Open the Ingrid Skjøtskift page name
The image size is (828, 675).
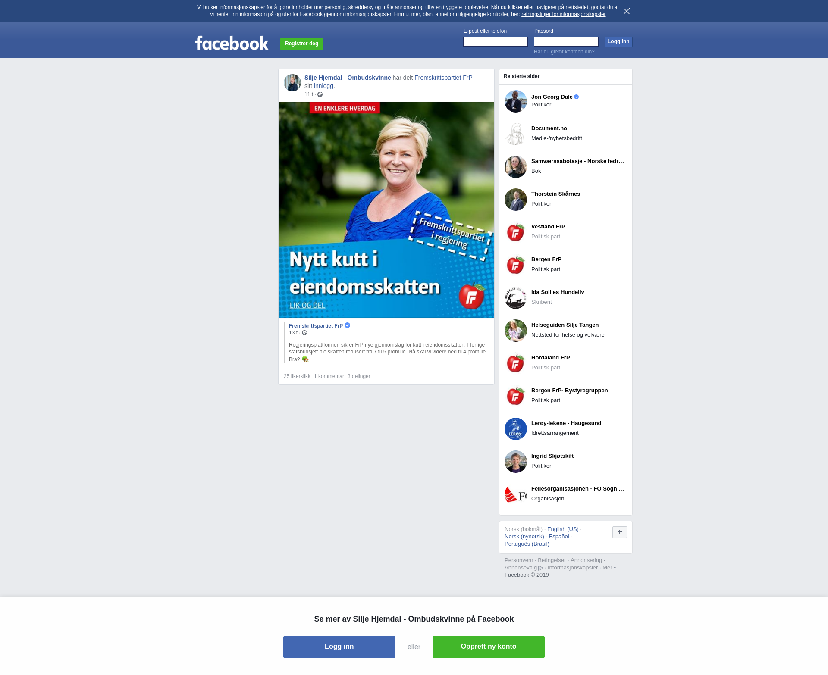coord(552,456)
